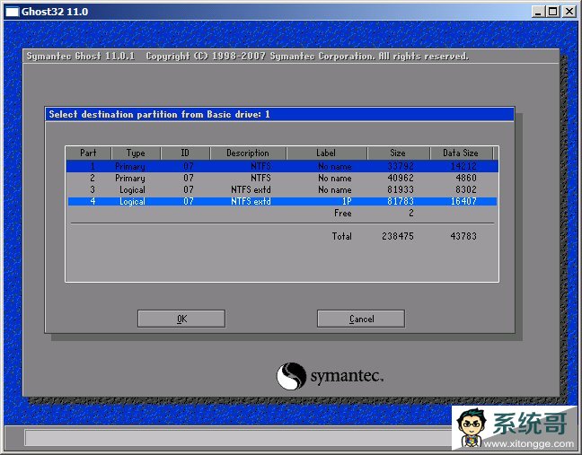Screen dimensions: 582x455
Task: Select partition 1 Primary NTFS row
Action: pyautogui.click(x=282, y=166)
